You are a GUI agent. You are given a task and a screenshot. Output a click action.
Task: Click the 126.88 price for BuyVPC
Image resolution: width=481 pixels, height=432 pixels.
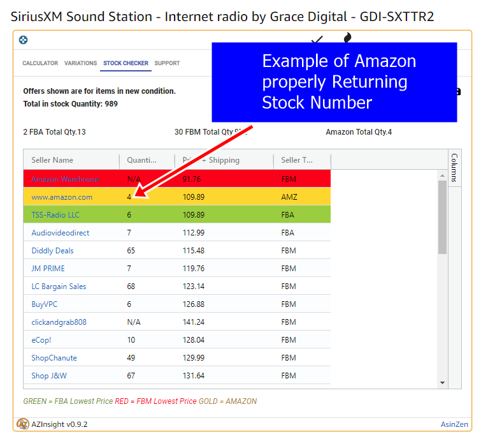pos(194,304)
